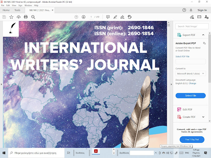Click Change document language link
Image resolution: width=211 pixels, height=158 pixels.
pyautogui.click(x=193, y=83)
